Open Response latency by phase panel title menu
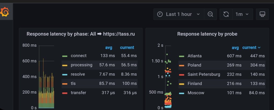The width and height of the screenshot is (274, 110). pos(81,34)
